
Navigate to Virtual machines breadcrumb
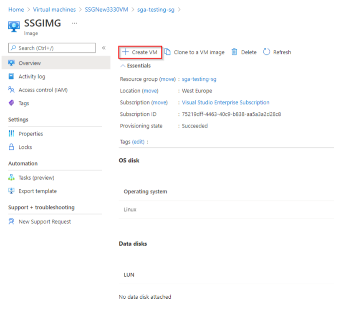(54, 9)
